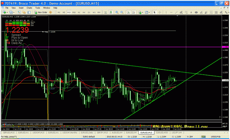
Task: Open the chart Templates icon
Action: [x=146, y=13]
